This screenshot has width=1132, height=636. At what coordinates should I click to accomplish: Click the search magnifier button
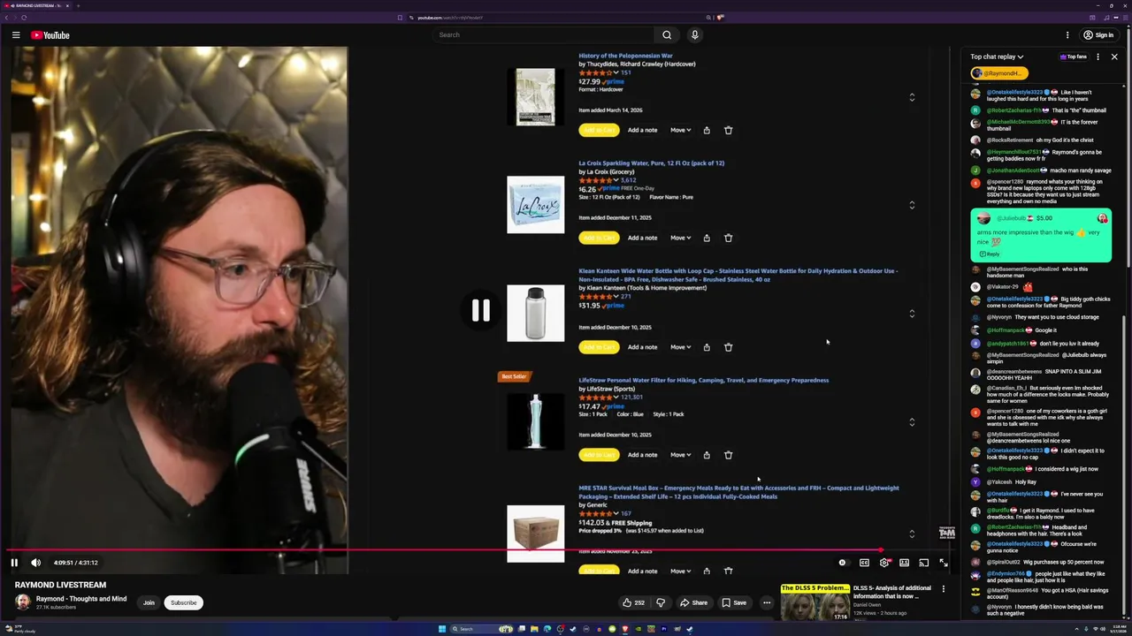coord(667,35)
